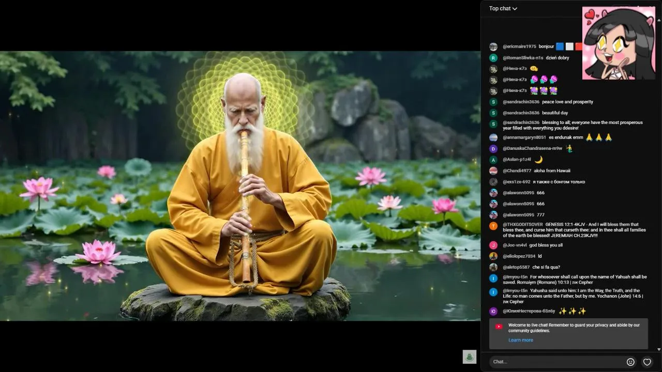Click pink Ю avatar of @ЮлияНестерова-б3л6у
The image size is (662, 372).
(x=493, y=312)
